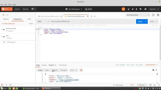Viewport: 161px width, 90px height.
Task: Open the My Workspace dropdown
Action: coord(74,9)
